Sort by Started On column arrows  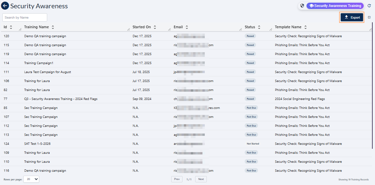coord(155,27)
